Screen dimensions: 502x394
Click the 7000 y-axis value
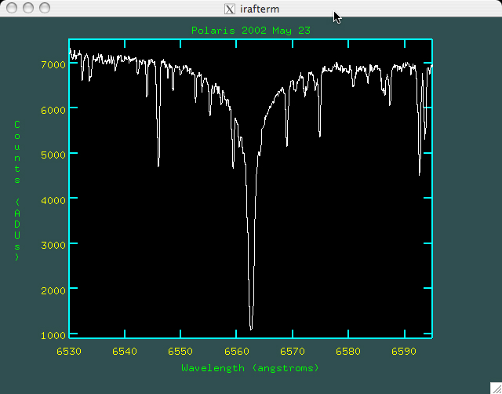click(x=53, y=64)
